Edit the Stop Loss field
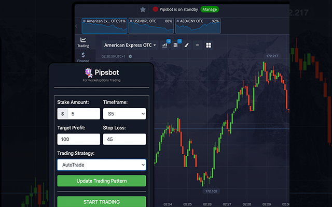The height and width of the screenshot is (207, 332). point(125,139)
